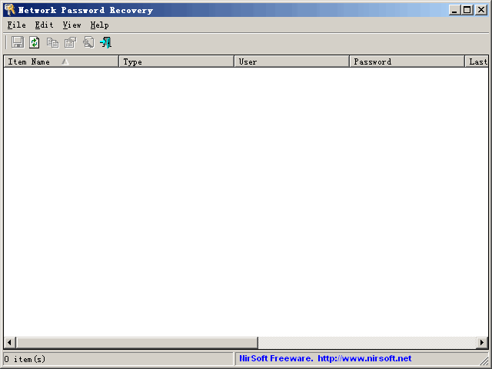Click the Last column header
Image resolution: width=492 pixels, height=369 pixels.
click(477, 61)
